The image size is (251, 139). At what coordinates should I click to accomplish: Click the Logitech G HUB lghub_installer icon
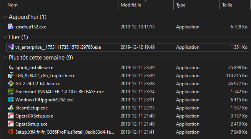pos(11,68)
